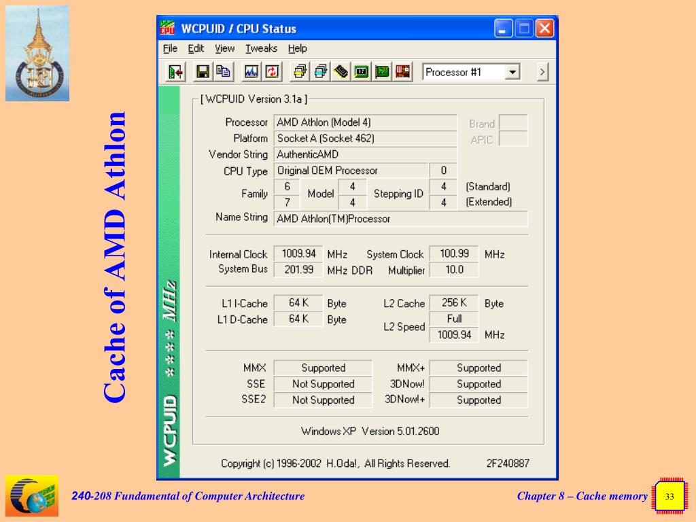The width and height of the screenshot is (696, 522).
Task: Click the Multiplier 10.0 value
Action: (x=454, y=269)
